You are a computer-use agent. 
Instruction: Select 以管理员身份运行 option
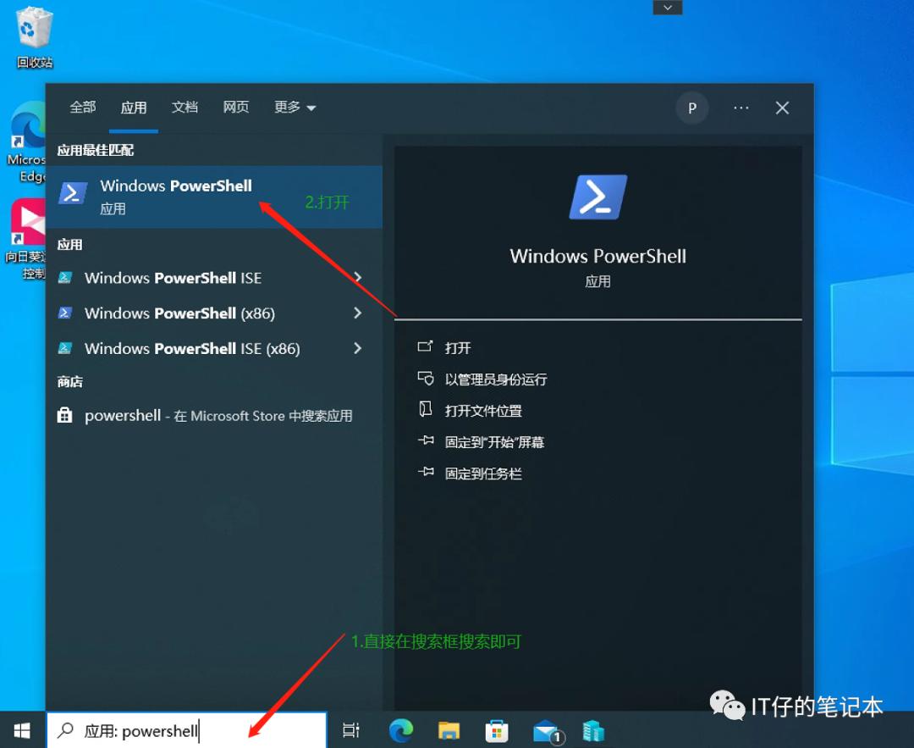pyautogui.click(x=495, y=380)
